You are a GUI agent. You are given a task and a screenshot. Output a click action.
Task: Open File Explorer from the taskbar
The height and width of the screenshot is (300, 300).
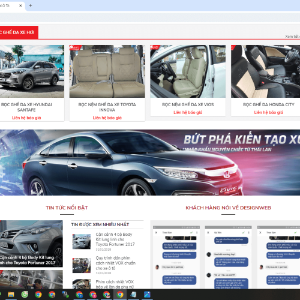coord(11,295)
